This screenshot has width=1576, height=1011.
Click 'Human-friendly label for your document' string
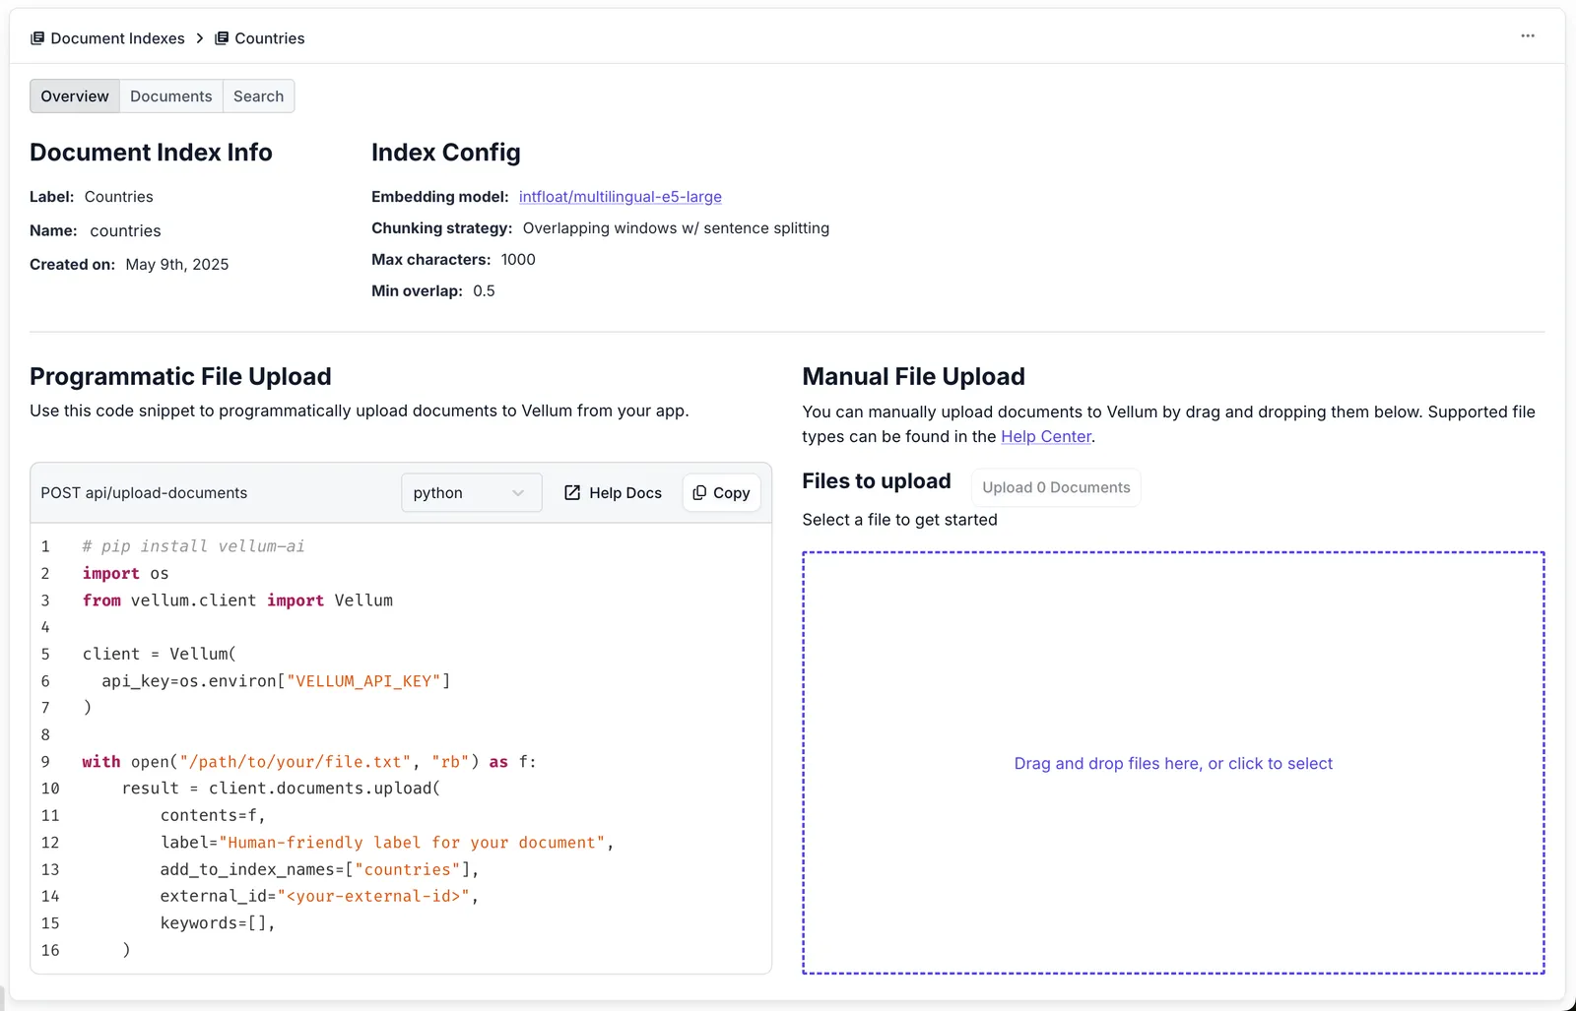coord(412,842)
